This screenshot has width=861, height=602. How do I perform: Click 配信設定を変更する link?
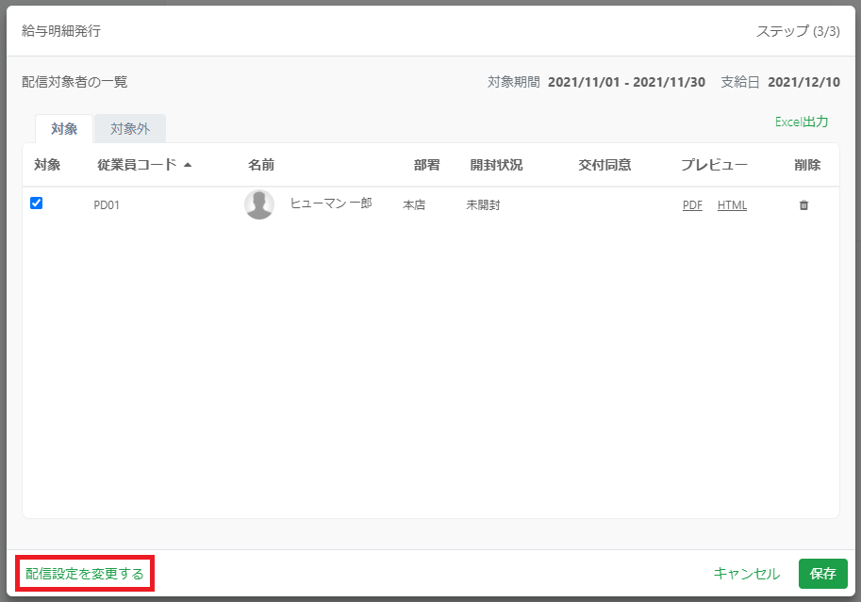tap(85, 574)
